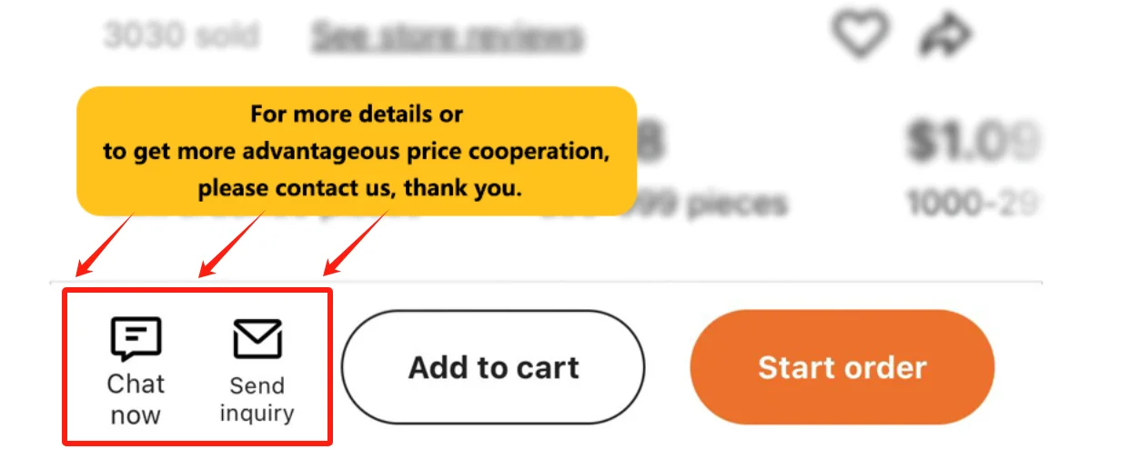Click the 1000+ pieces quantity range text
This screenshot has height=449, width=1129.
click(973, 204)
